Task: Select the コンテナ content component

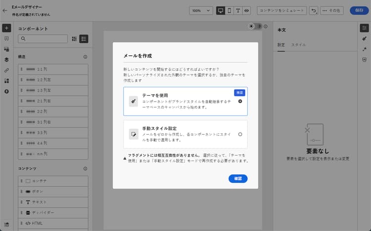Action: tap(53, 181)
